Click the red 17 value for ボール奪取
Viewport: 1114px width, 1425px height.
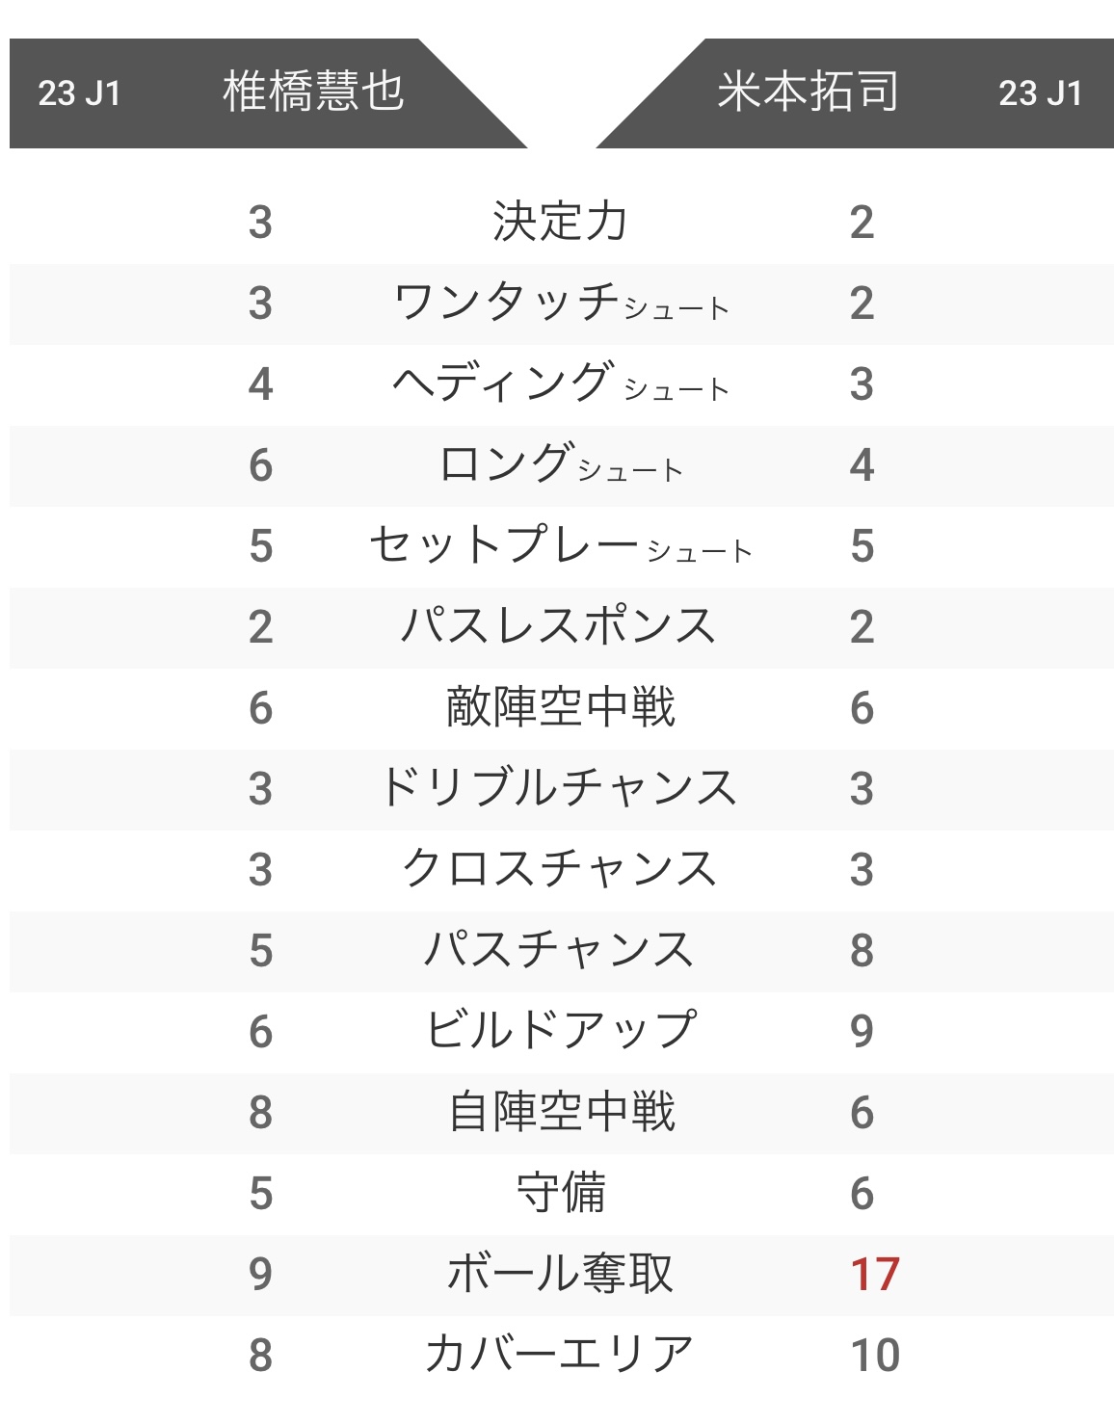[x=874, y=1275]
